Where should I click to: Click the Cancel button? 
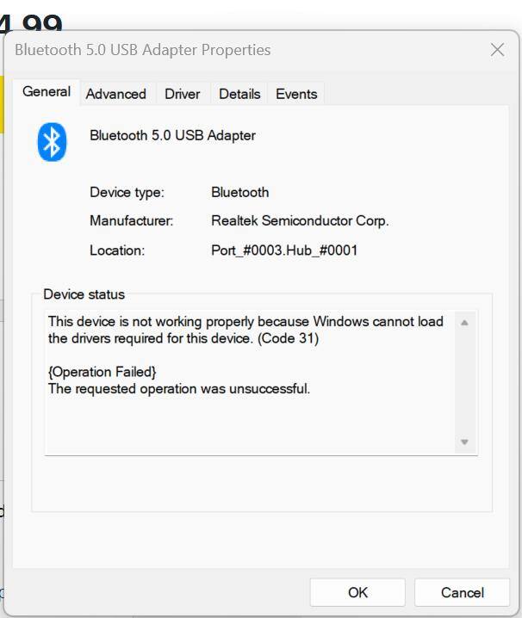tap(462, 592)
